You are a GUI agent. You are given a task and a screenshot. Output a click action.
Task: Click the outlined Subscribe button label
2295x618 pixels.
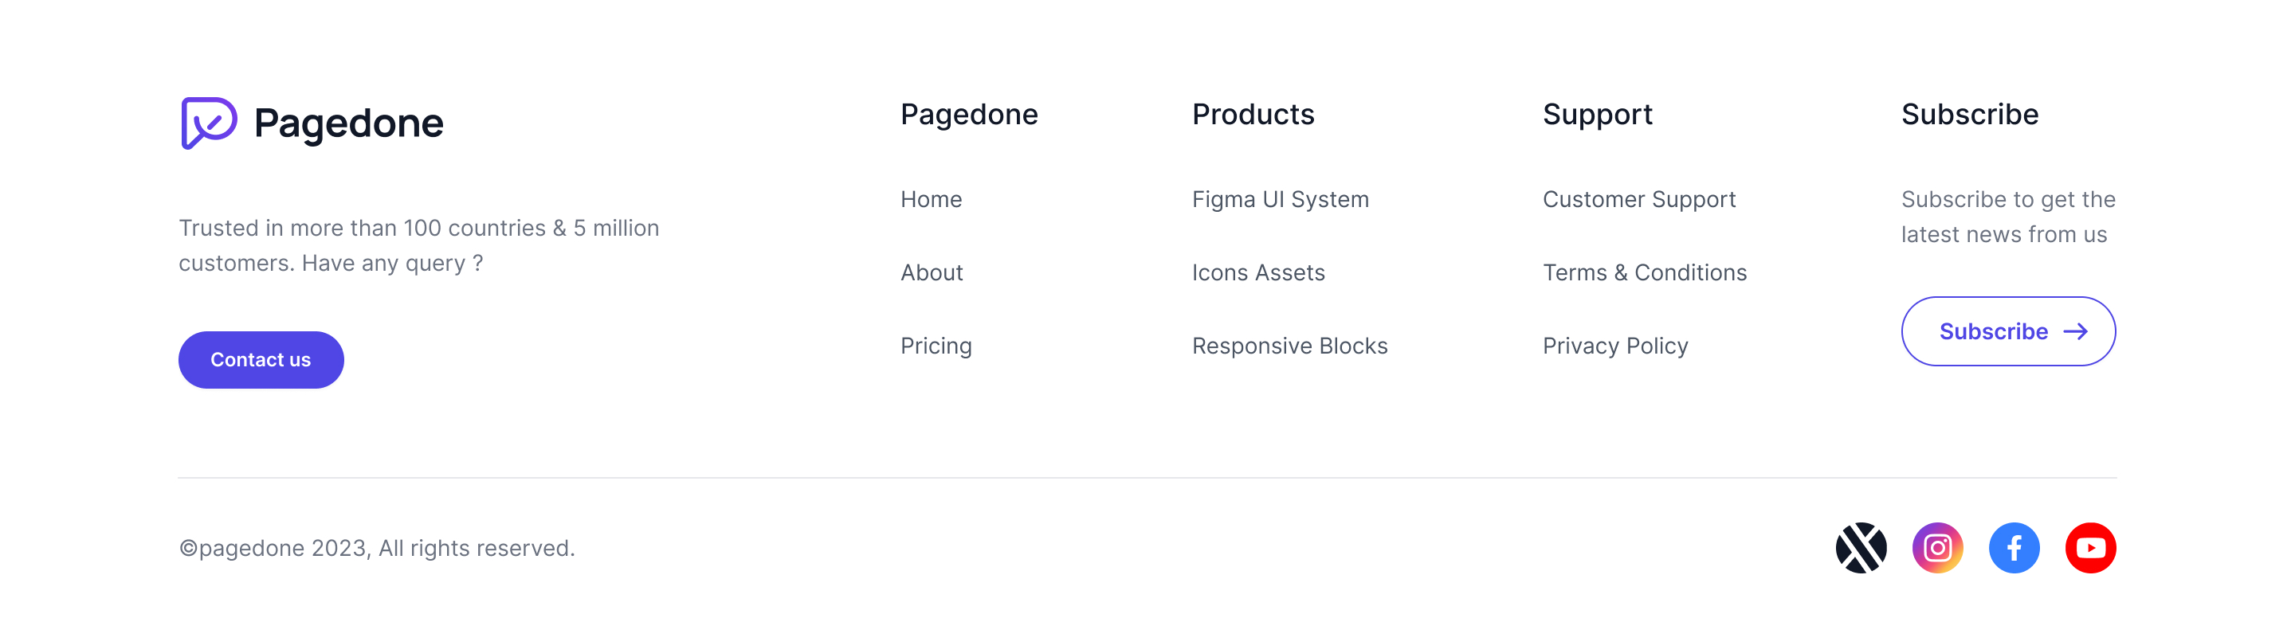tap(1993, 331)
